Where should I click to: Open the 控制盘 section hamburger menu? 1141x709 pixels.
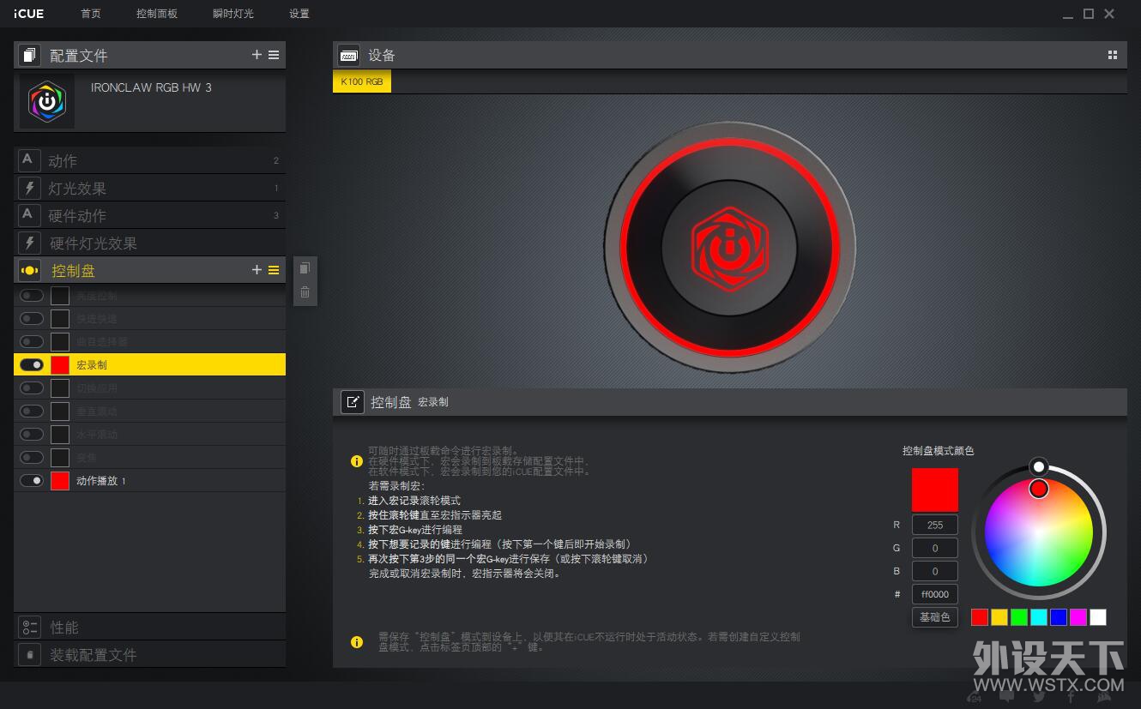(x=274, y=270)
